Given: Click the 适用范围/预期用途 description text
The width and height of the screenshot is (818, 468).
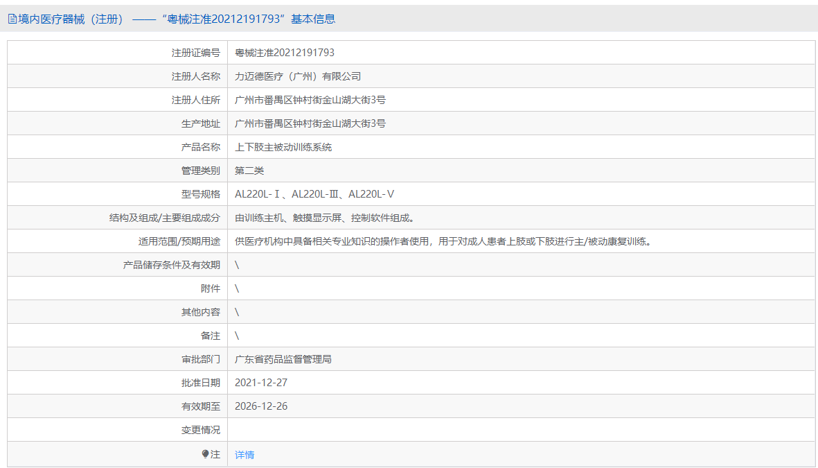Looking at the screenshot, I should click(x=443, y=241).
